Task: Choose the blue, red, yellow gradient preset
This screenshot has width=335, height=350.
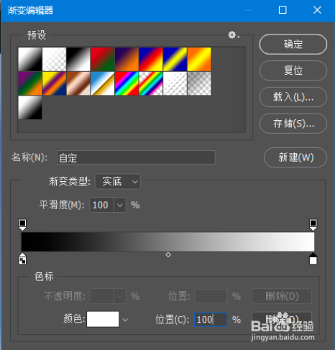Action: pos(151,59)
